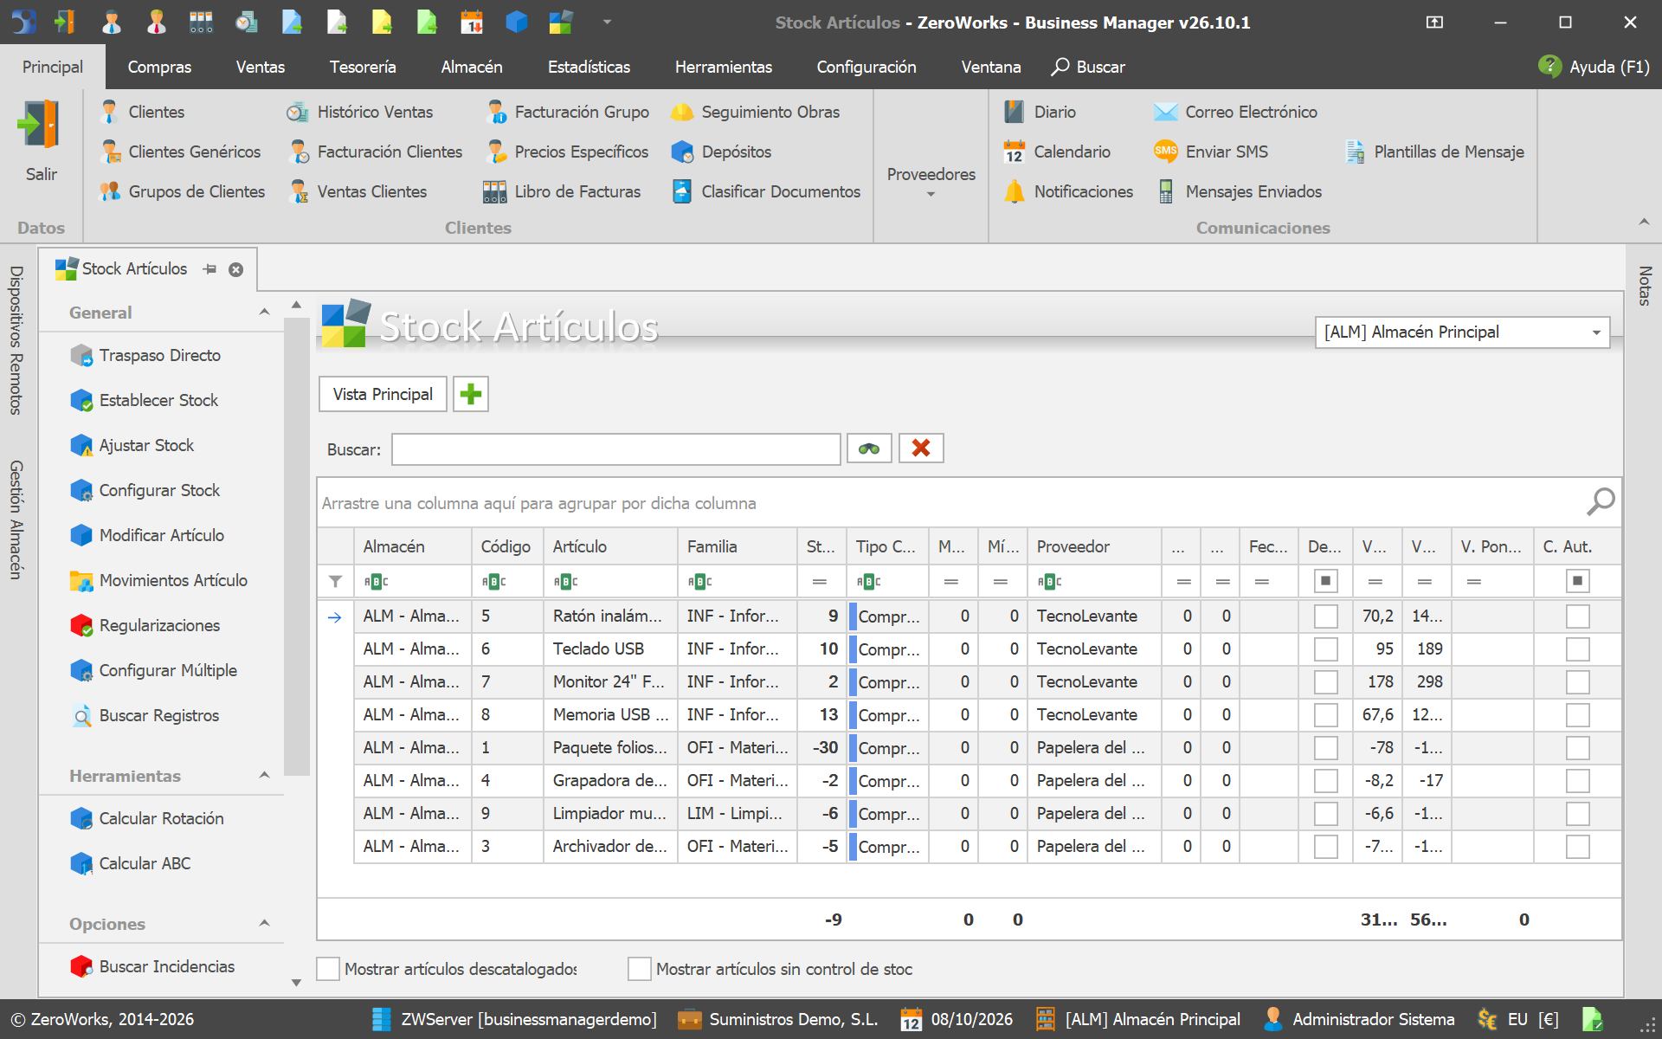Open Plantillas de Mensaje

[x=1435, y=152]
